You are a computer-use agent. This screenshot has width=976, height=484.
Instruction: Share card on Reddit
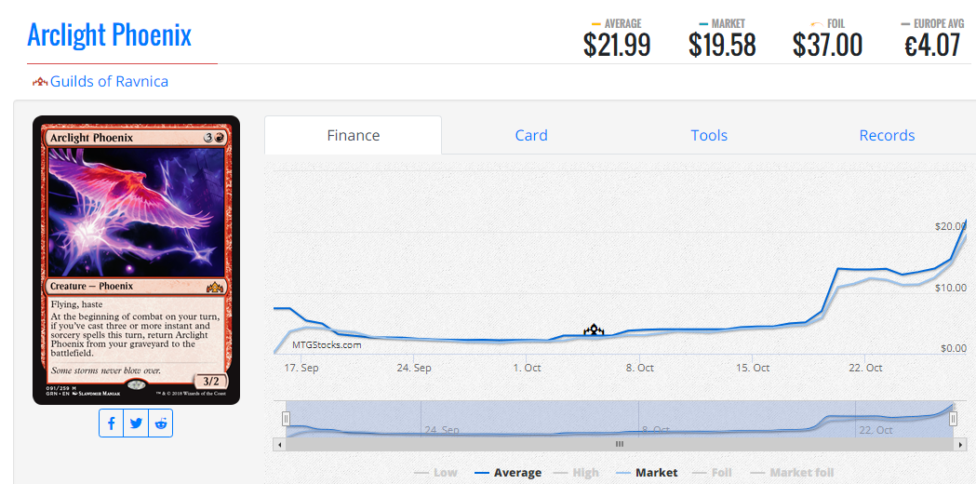pos(161,423)
